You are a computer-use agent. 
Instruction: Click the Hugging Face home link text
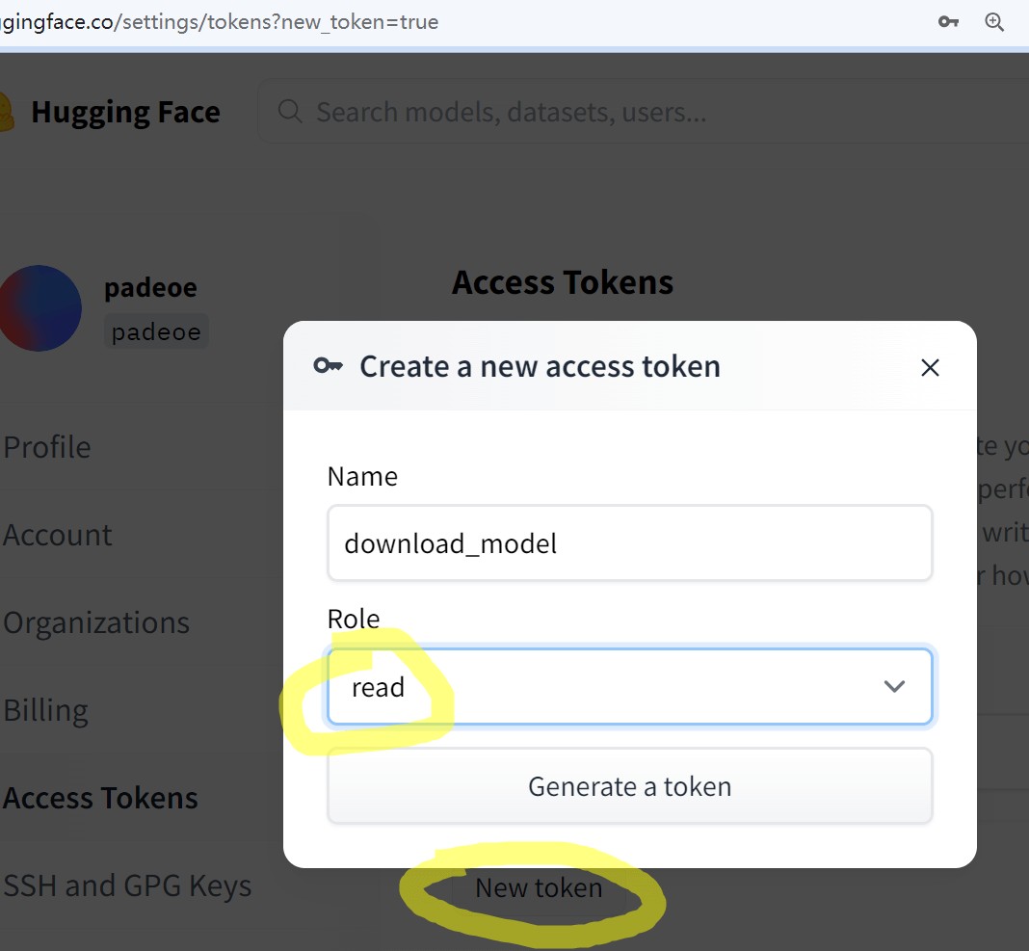[125, 112]
